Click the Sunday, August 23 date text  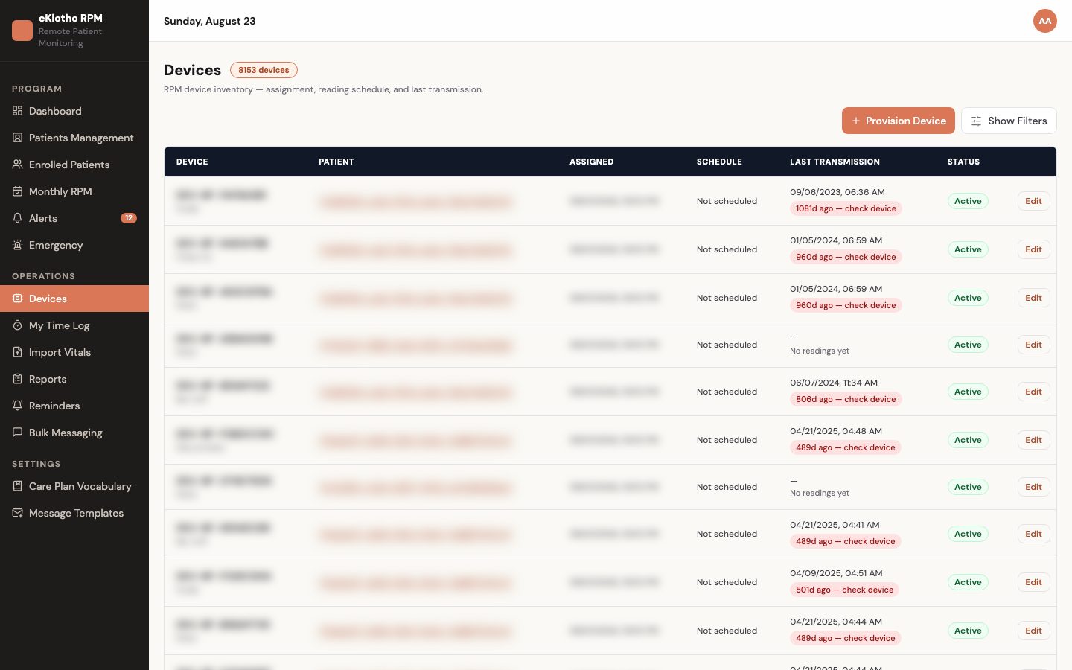pos(210,21)
